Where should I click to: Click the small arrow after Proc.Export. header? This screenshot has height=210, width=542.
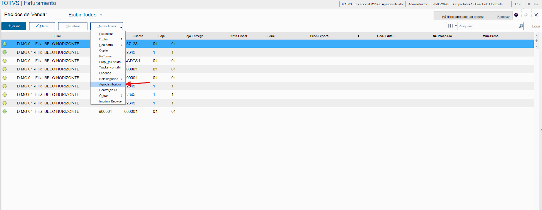click(359, 36)
